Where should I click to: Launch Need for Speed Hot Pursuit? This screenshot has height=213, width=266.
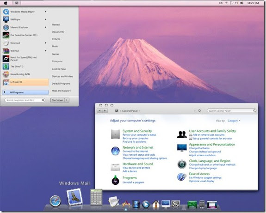[23, 59]
